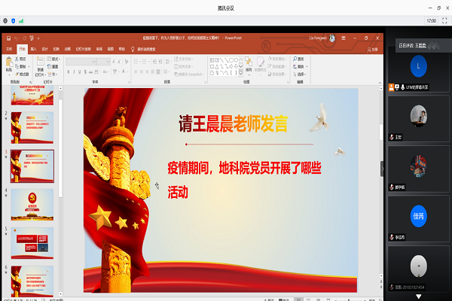Click the participant video tile with avatar 佳苪
Viewport: 452px width, 301px height.
[418, 214]
